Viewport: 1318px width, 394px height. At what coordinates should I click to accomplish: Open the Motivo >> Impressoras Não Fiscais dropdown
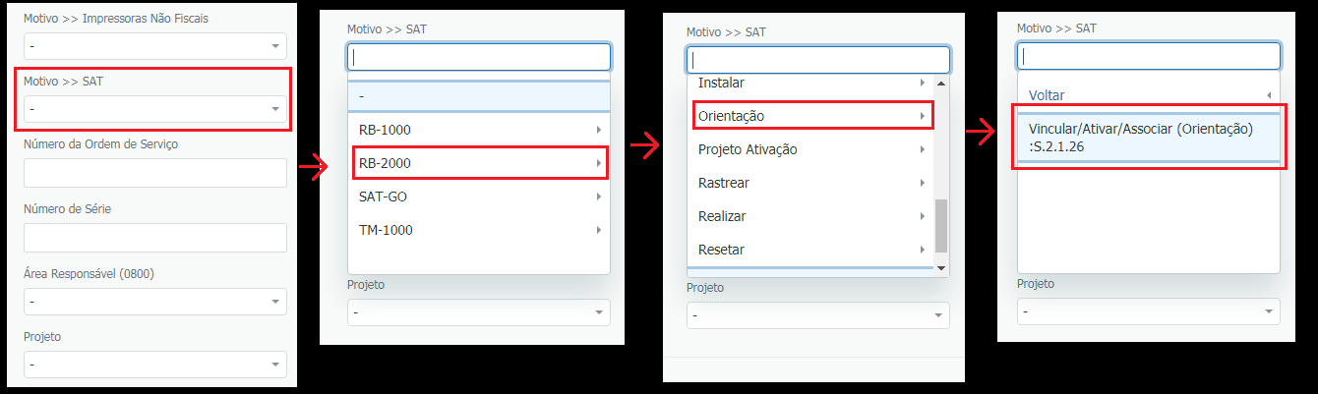[154, 46]
